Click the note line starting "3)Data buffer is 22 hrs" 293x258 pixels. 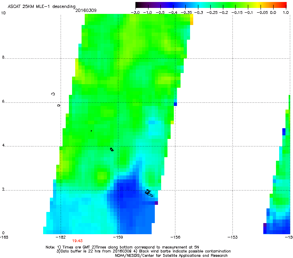pos(143,251)
